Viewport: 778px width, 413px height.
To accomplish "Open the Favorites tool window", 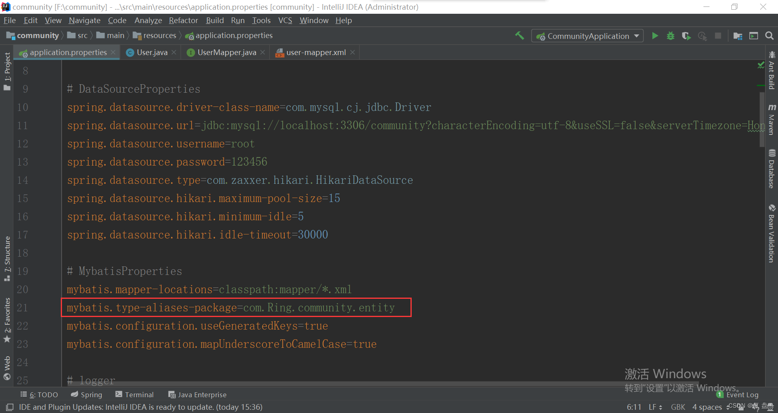I will tap(7, 320).
